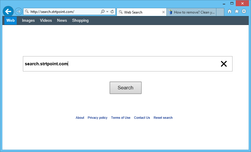Open the browser Home page icon
The height and width of the screenshot is (152, 251).
[230, 11]
